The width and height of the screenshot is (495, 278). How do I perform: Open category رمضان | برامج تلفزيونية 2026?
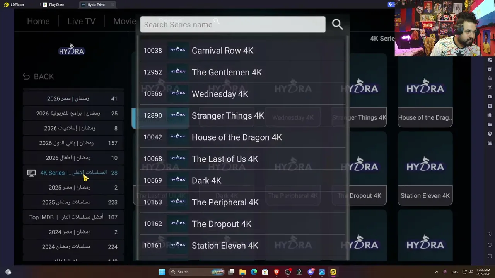[73, 113]
